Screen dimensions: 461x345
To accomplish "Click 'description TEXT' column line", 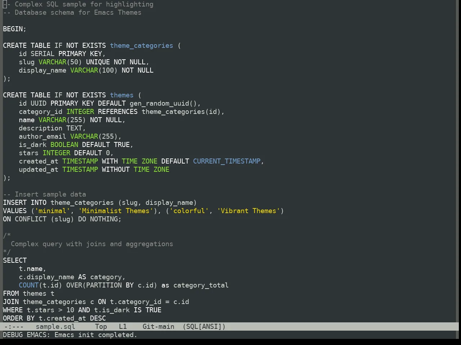I will pyautogui.click(x=53, y=128).
